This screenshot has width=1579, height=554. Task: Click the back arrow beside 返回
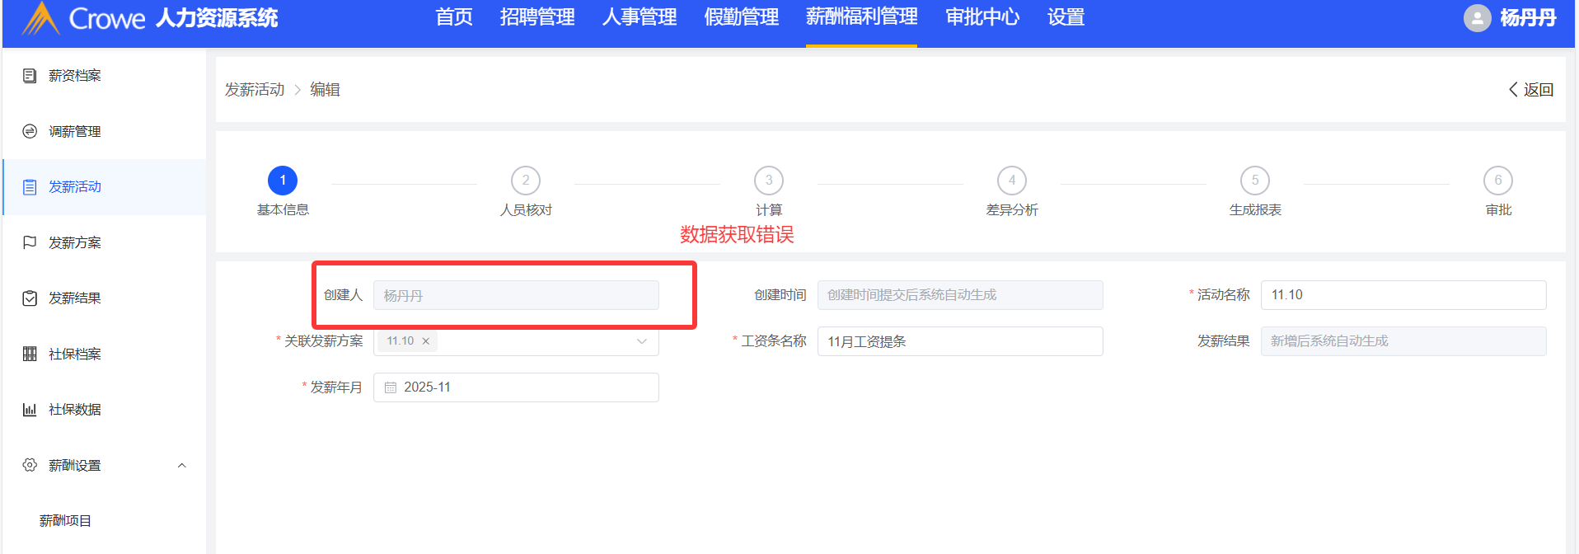click(x=1513, y=90)
